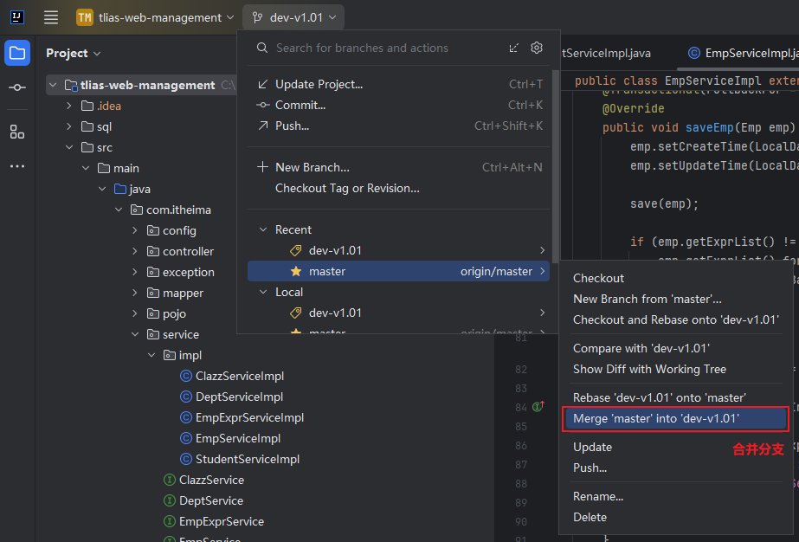Screen dimensions: 799x542
Task: Click the star icon on Recent master branch
Action: click(295, 271)
